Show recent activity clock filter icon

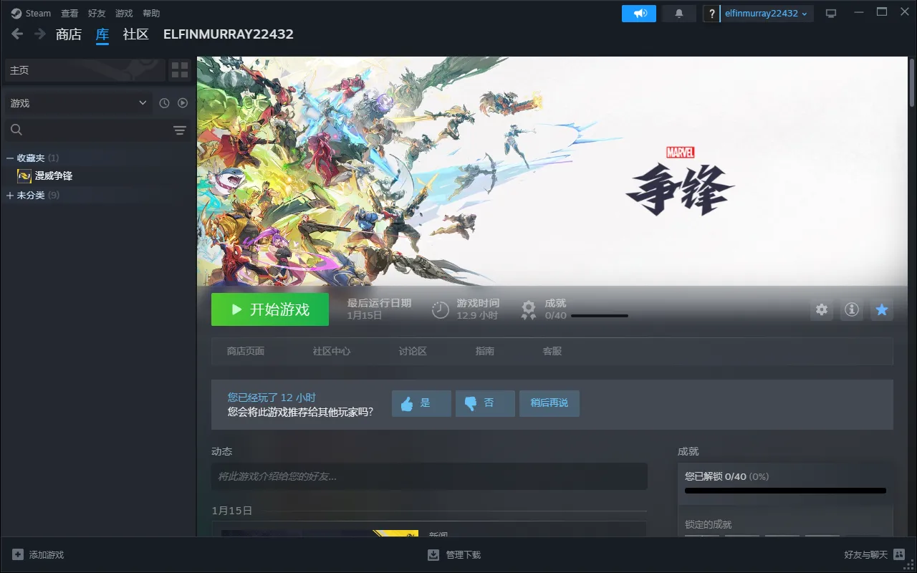click(164, 103)
